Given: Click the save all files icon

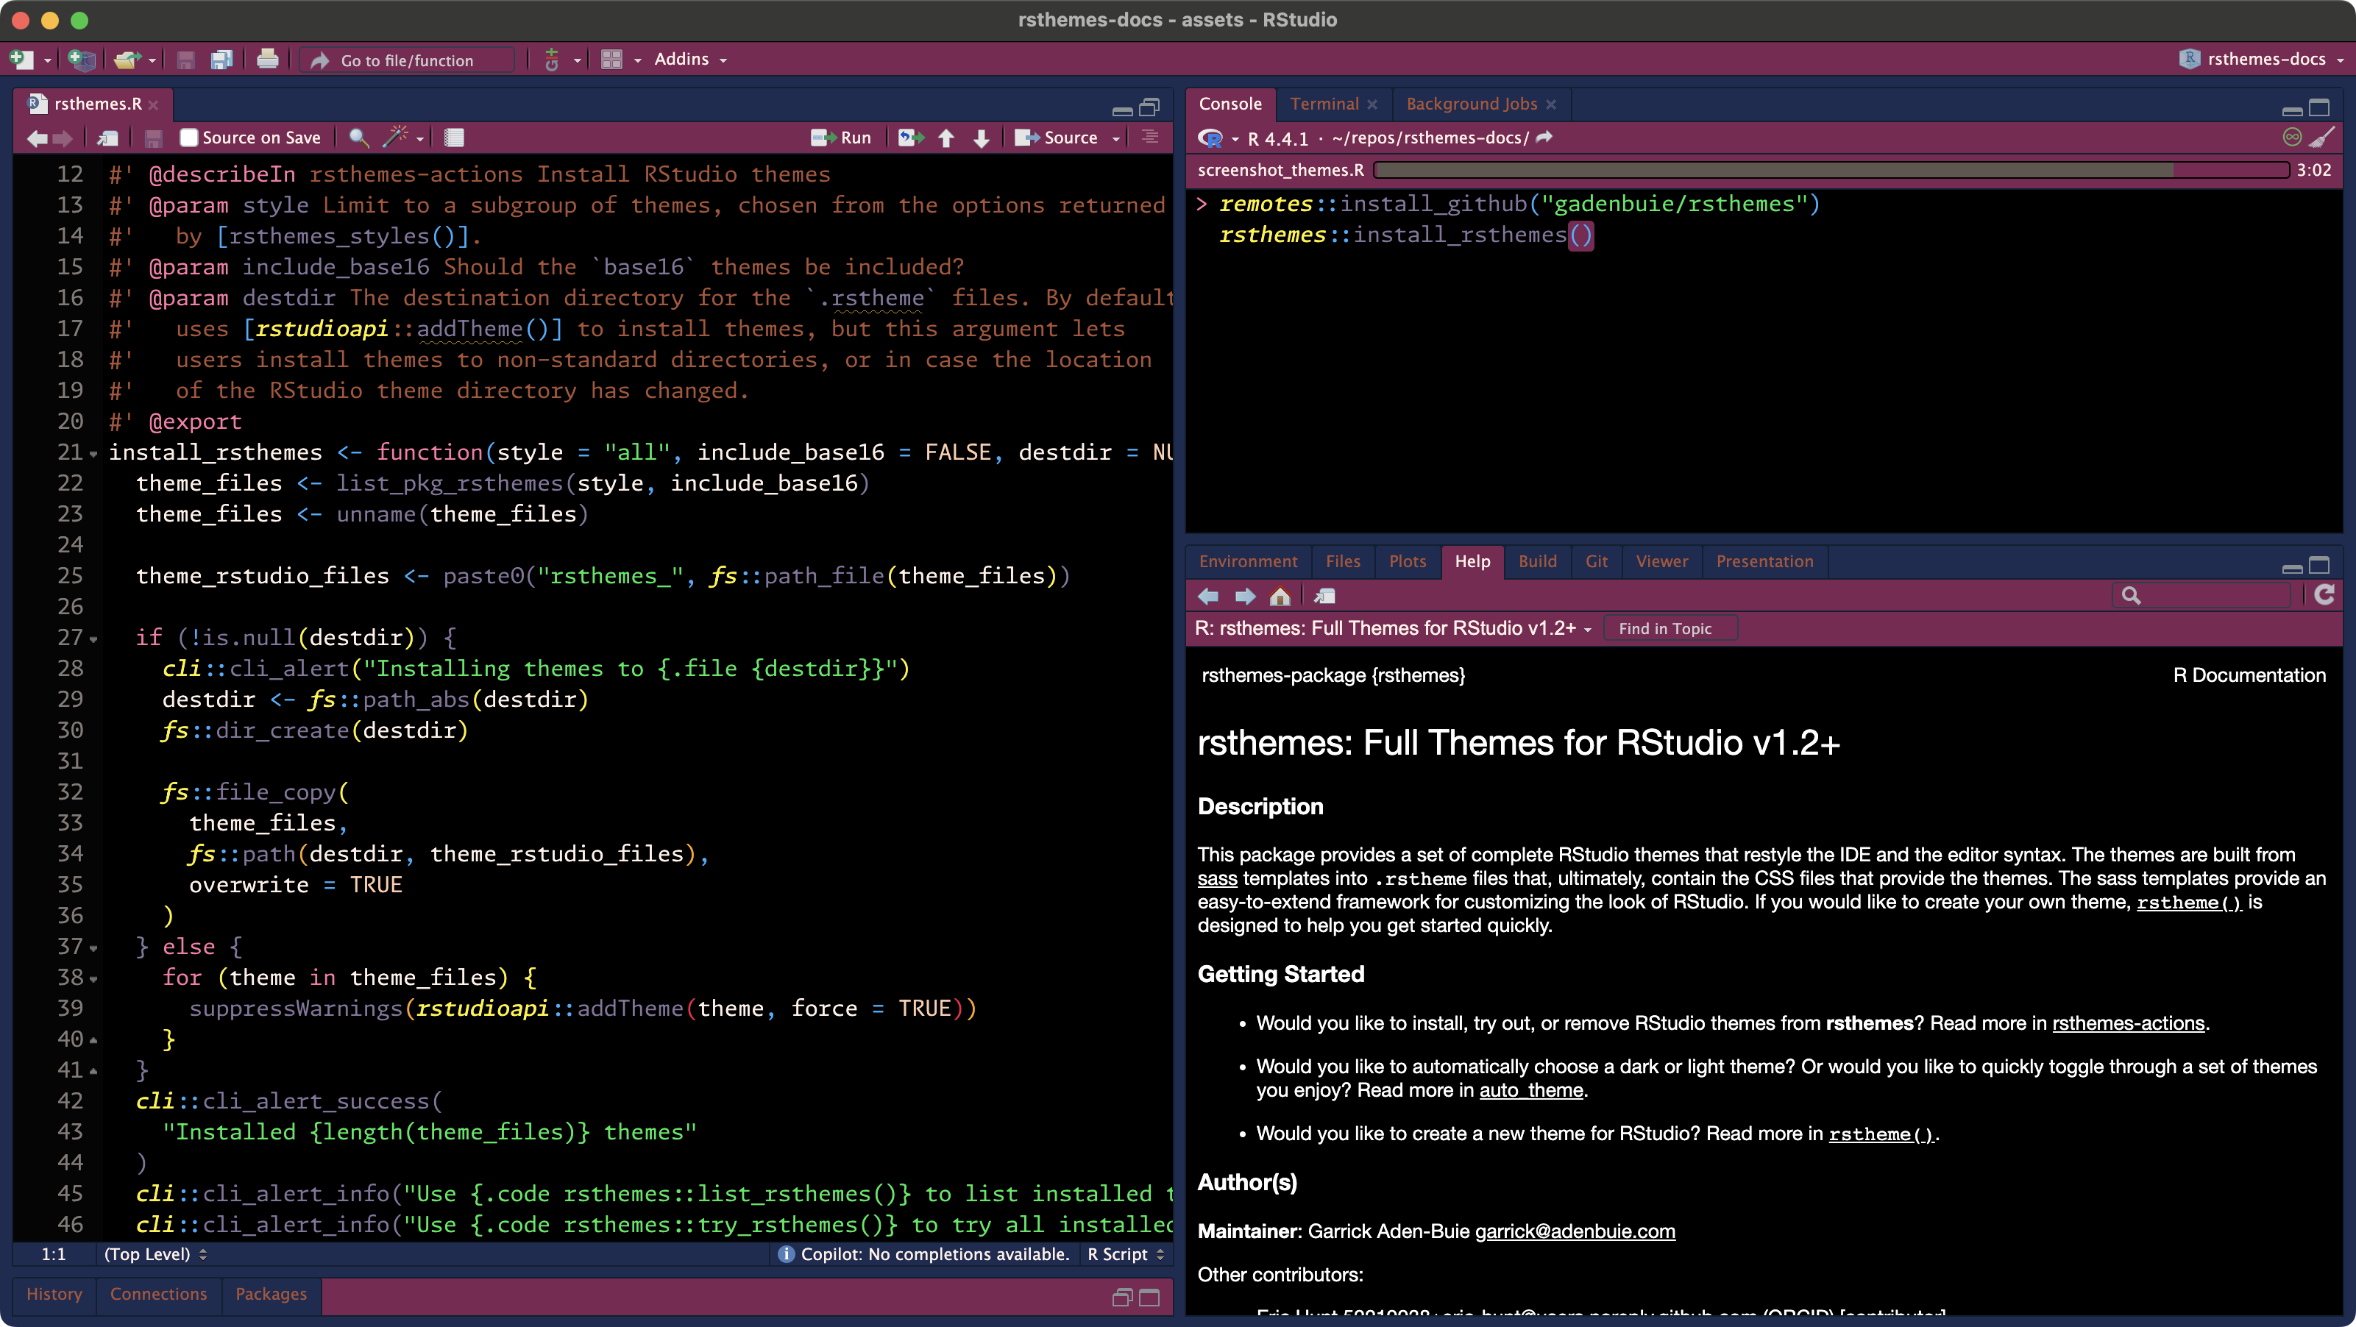Looking at the screenshot, I should point(221,60).
